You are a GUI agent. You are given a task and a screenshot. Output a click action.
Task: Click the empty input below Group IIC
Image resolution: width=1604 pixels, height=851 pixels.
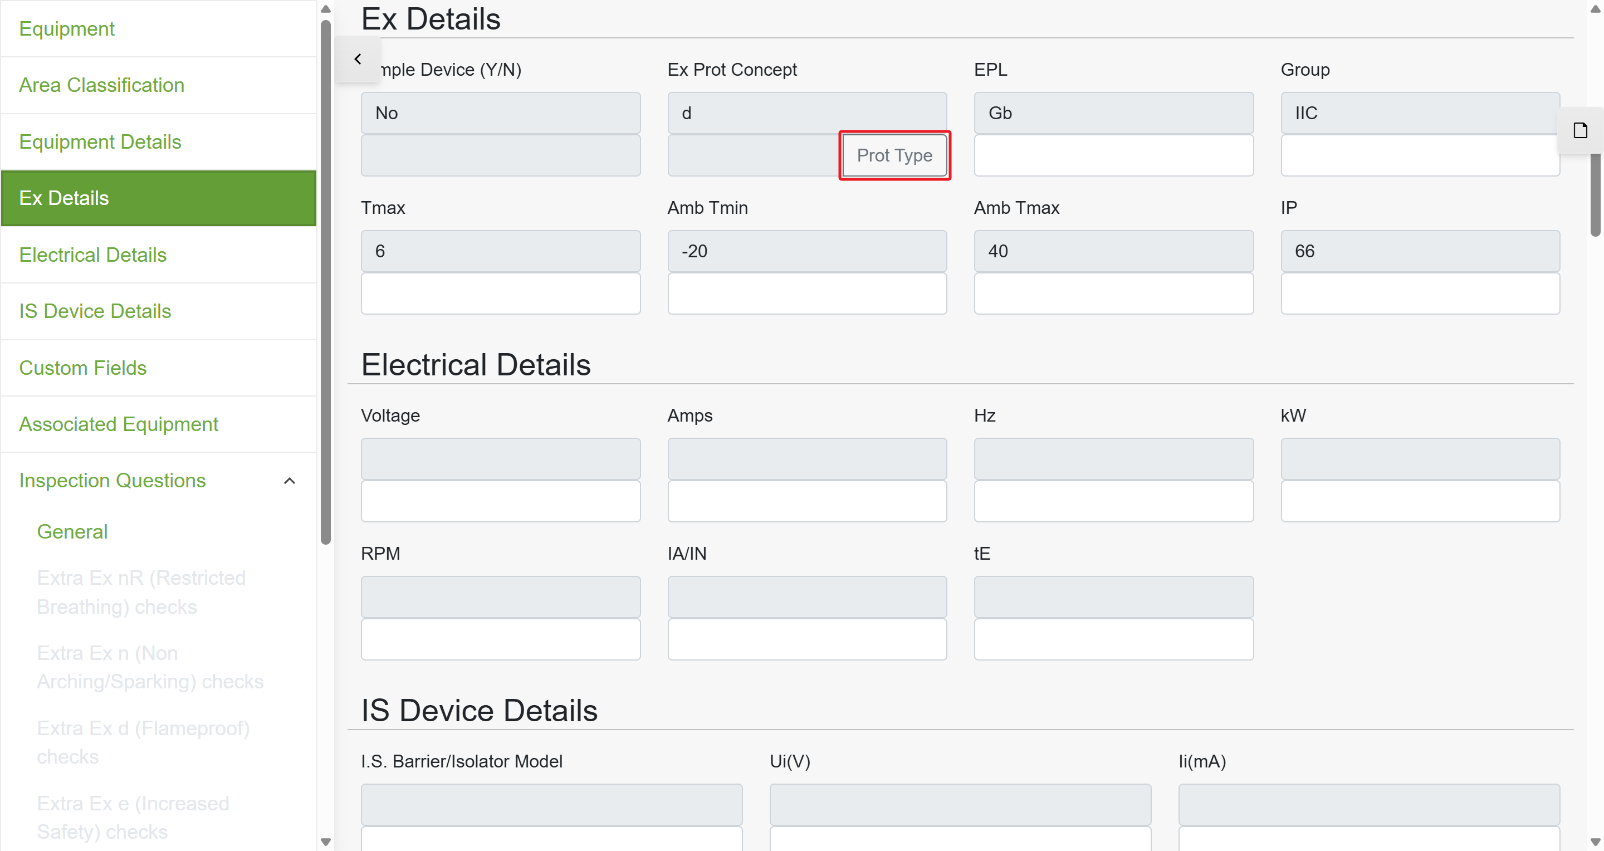click(x=1420, y=155)
